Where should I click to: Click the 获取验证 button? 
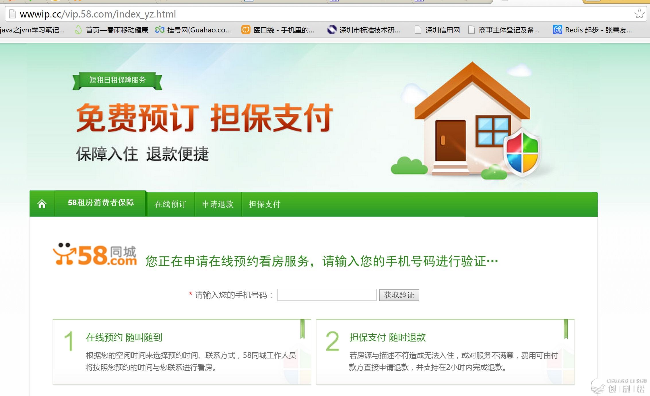pyautogui.click(x=399, y=295)
